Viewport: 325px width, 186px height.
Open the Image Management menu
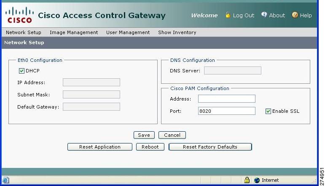(x=74, y=32)
